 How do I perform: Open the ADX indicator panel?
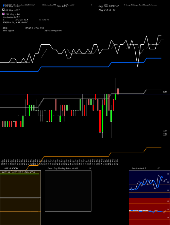(20, 184)
